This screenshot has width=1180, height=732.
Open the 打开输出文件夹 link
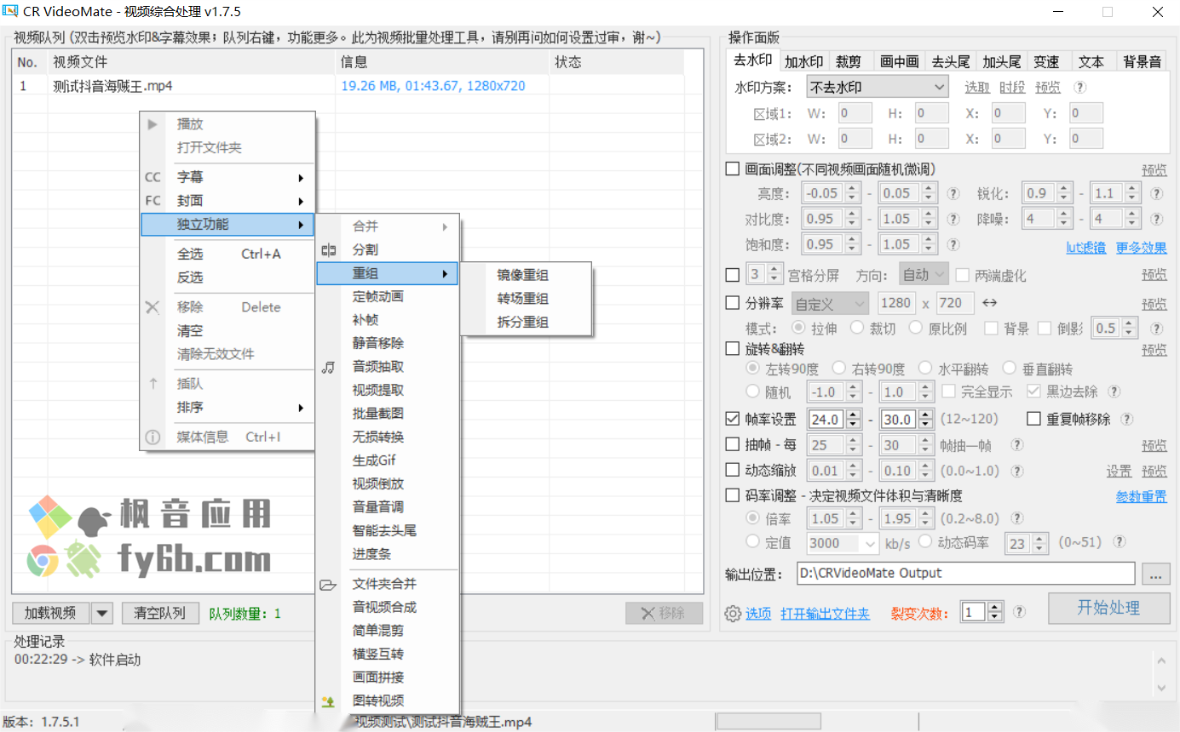tap(826, 614)
